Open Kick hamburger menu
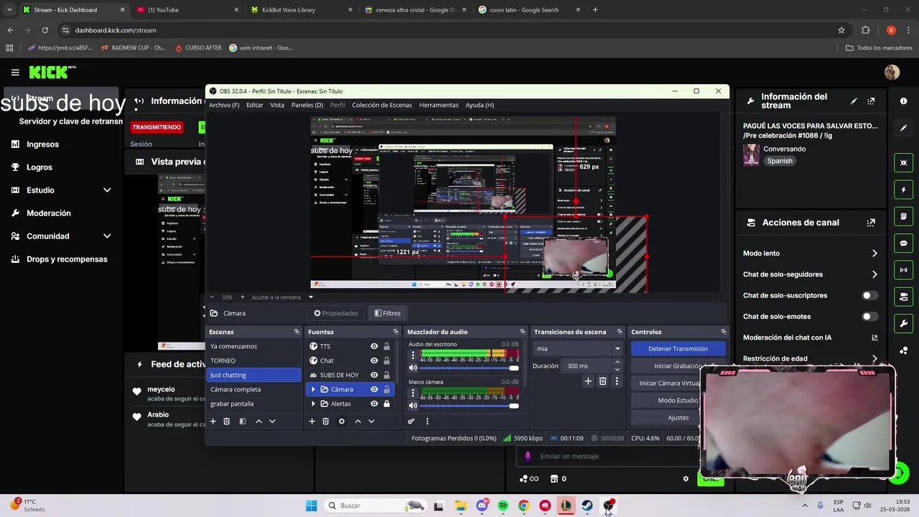 [15, 72]
